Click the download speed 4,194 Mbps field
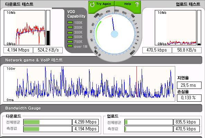 point(18,50)
